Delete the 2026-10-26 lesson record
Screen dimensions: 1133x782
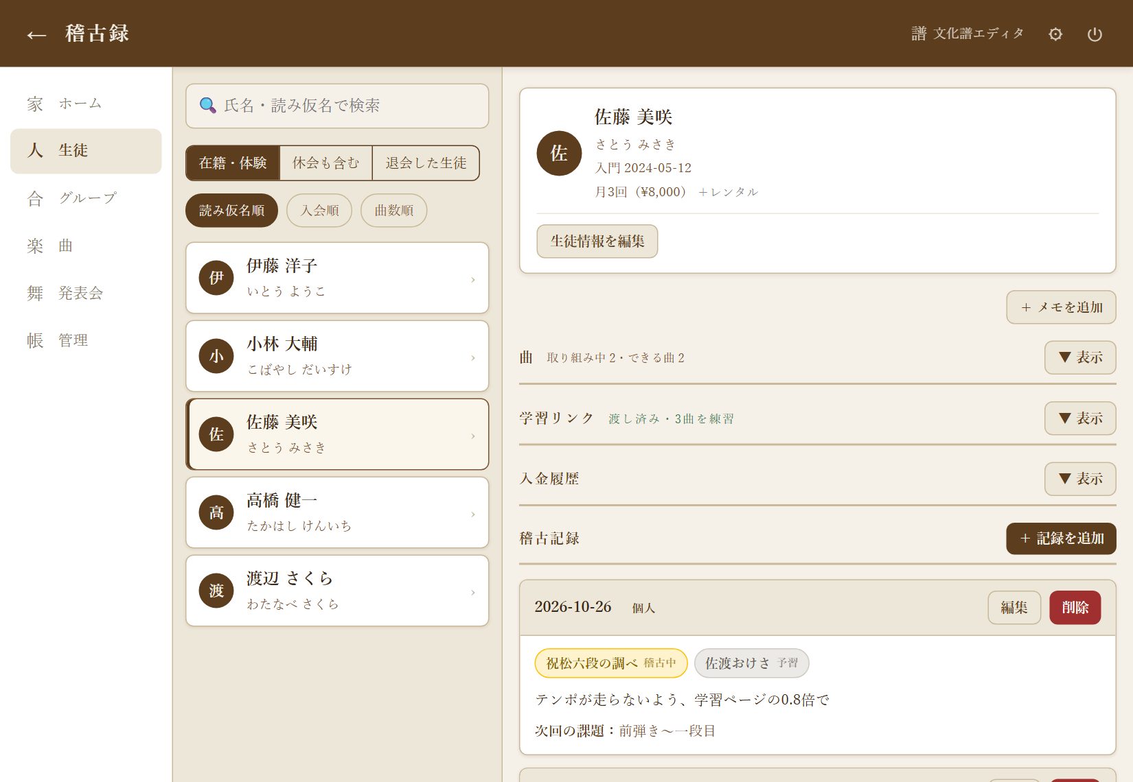[x=1075, y=608]
